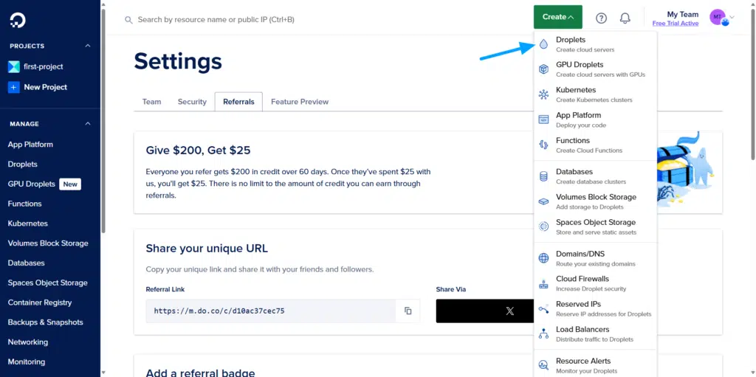Select Databases icon in Create menu
The height and width of the screenshot is (377, 756).
coord(543,176)
